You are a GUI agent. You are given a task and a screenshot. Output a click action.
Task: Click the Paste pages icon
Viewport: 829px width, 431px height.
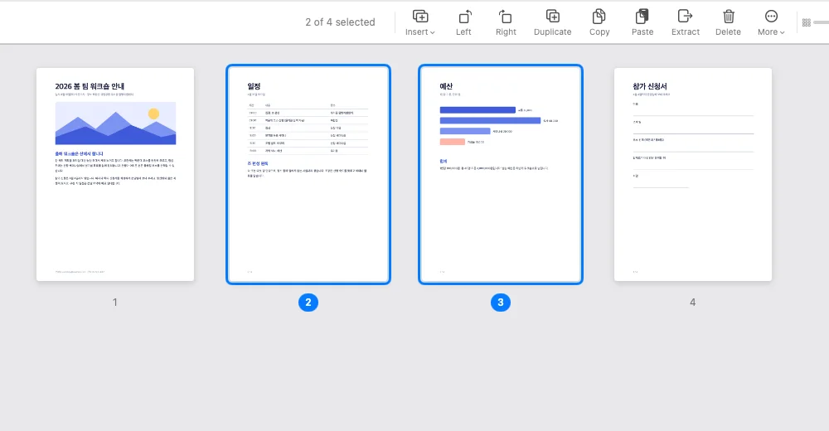tap(642, 17)
